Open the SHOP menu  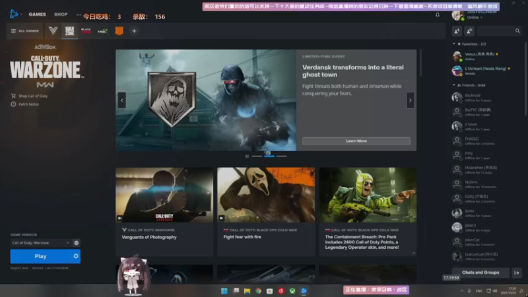pyautogui.click(x=61, y=15)
